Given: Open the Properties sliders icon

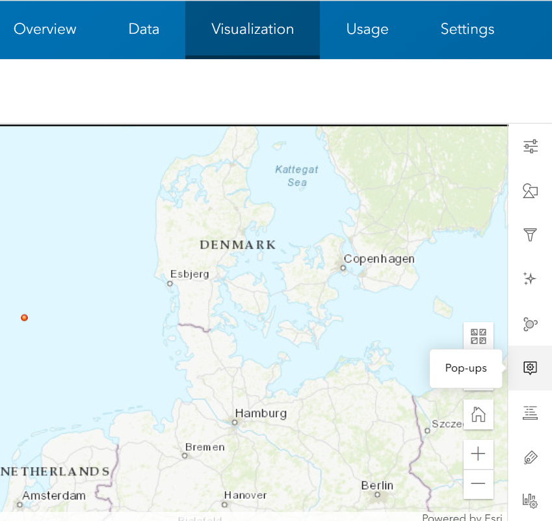Looking at the screenshot, I should pyautogui.click(x=530, y=146).
